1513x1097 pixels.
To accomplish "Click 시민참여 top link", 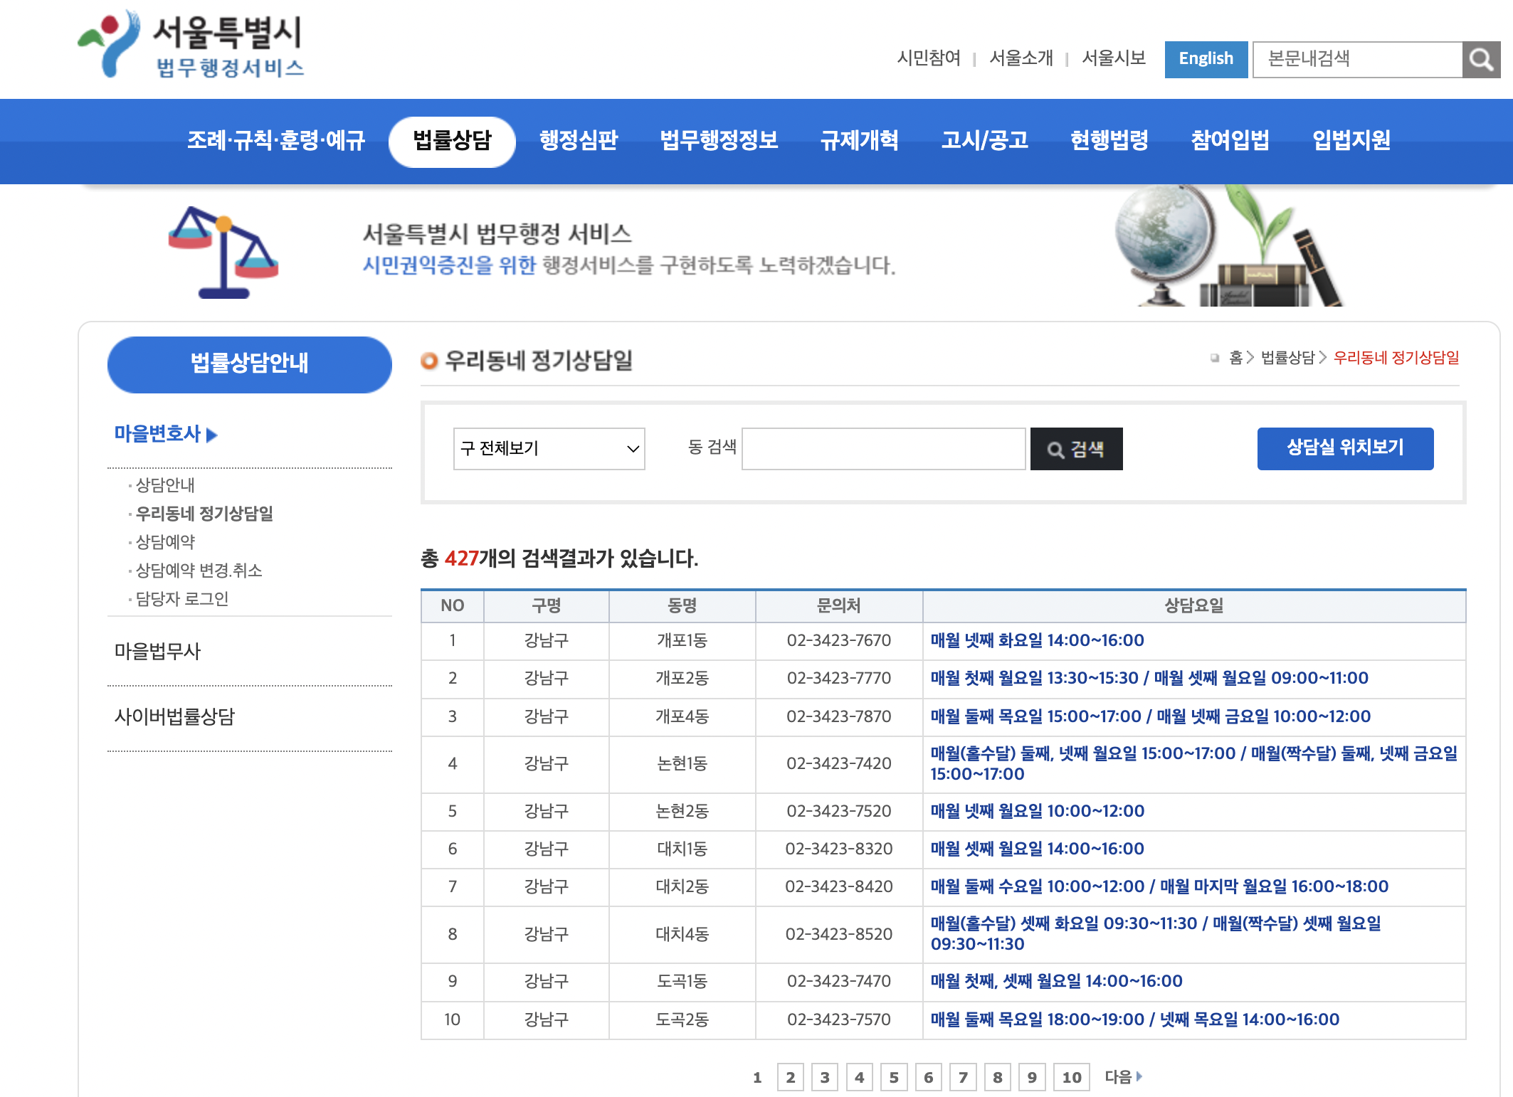I will (x=929, y=58).
